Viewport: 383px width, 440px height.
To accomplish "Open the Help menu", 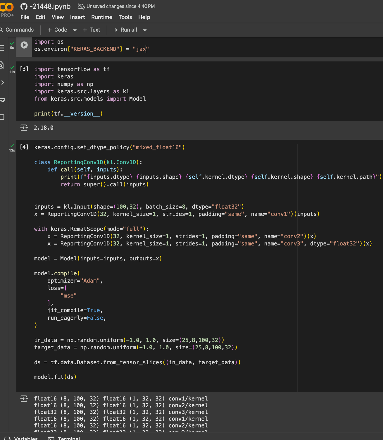I will [x=144, y=17].
